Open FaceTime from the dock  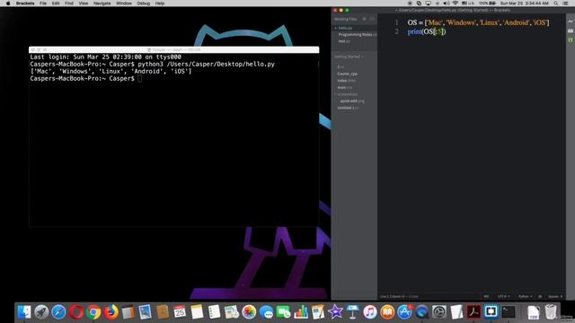[284, 312]
